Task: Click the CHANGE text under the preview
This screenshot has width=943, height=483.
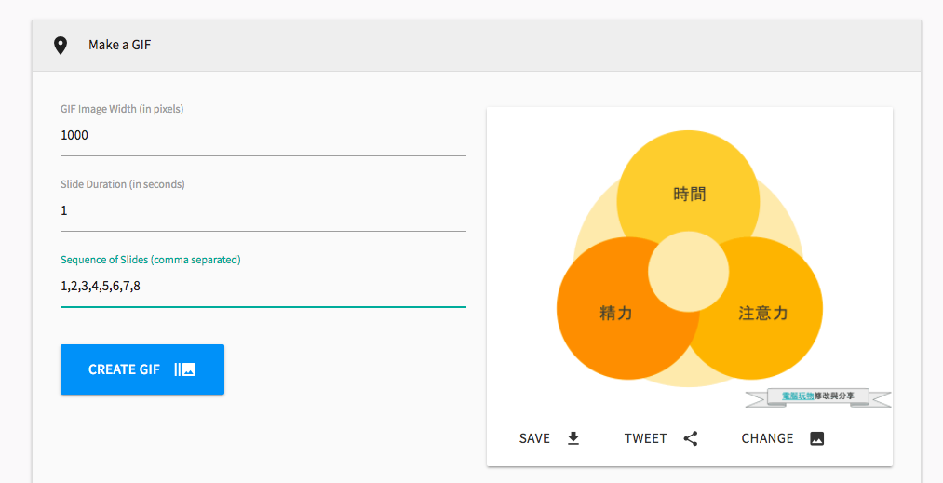Action: point(767,438)
